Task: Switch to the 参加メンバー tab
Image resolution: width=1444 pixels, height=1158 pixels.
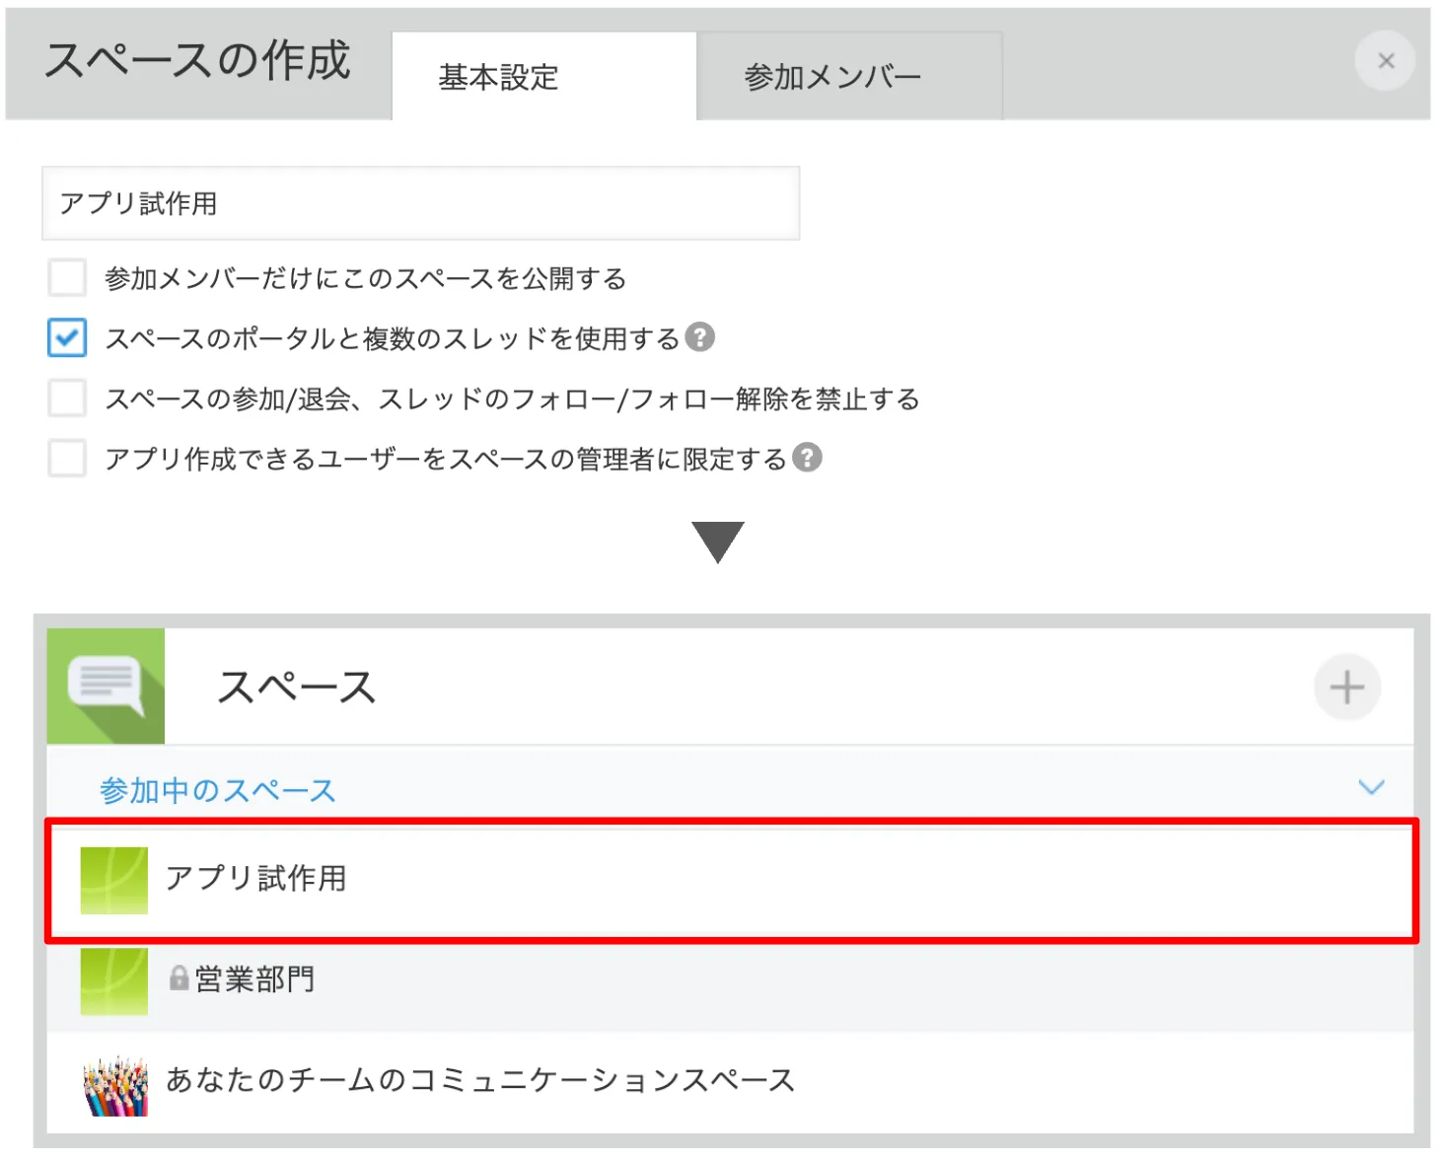Action: pyautogui.click(x=831, y=77)
